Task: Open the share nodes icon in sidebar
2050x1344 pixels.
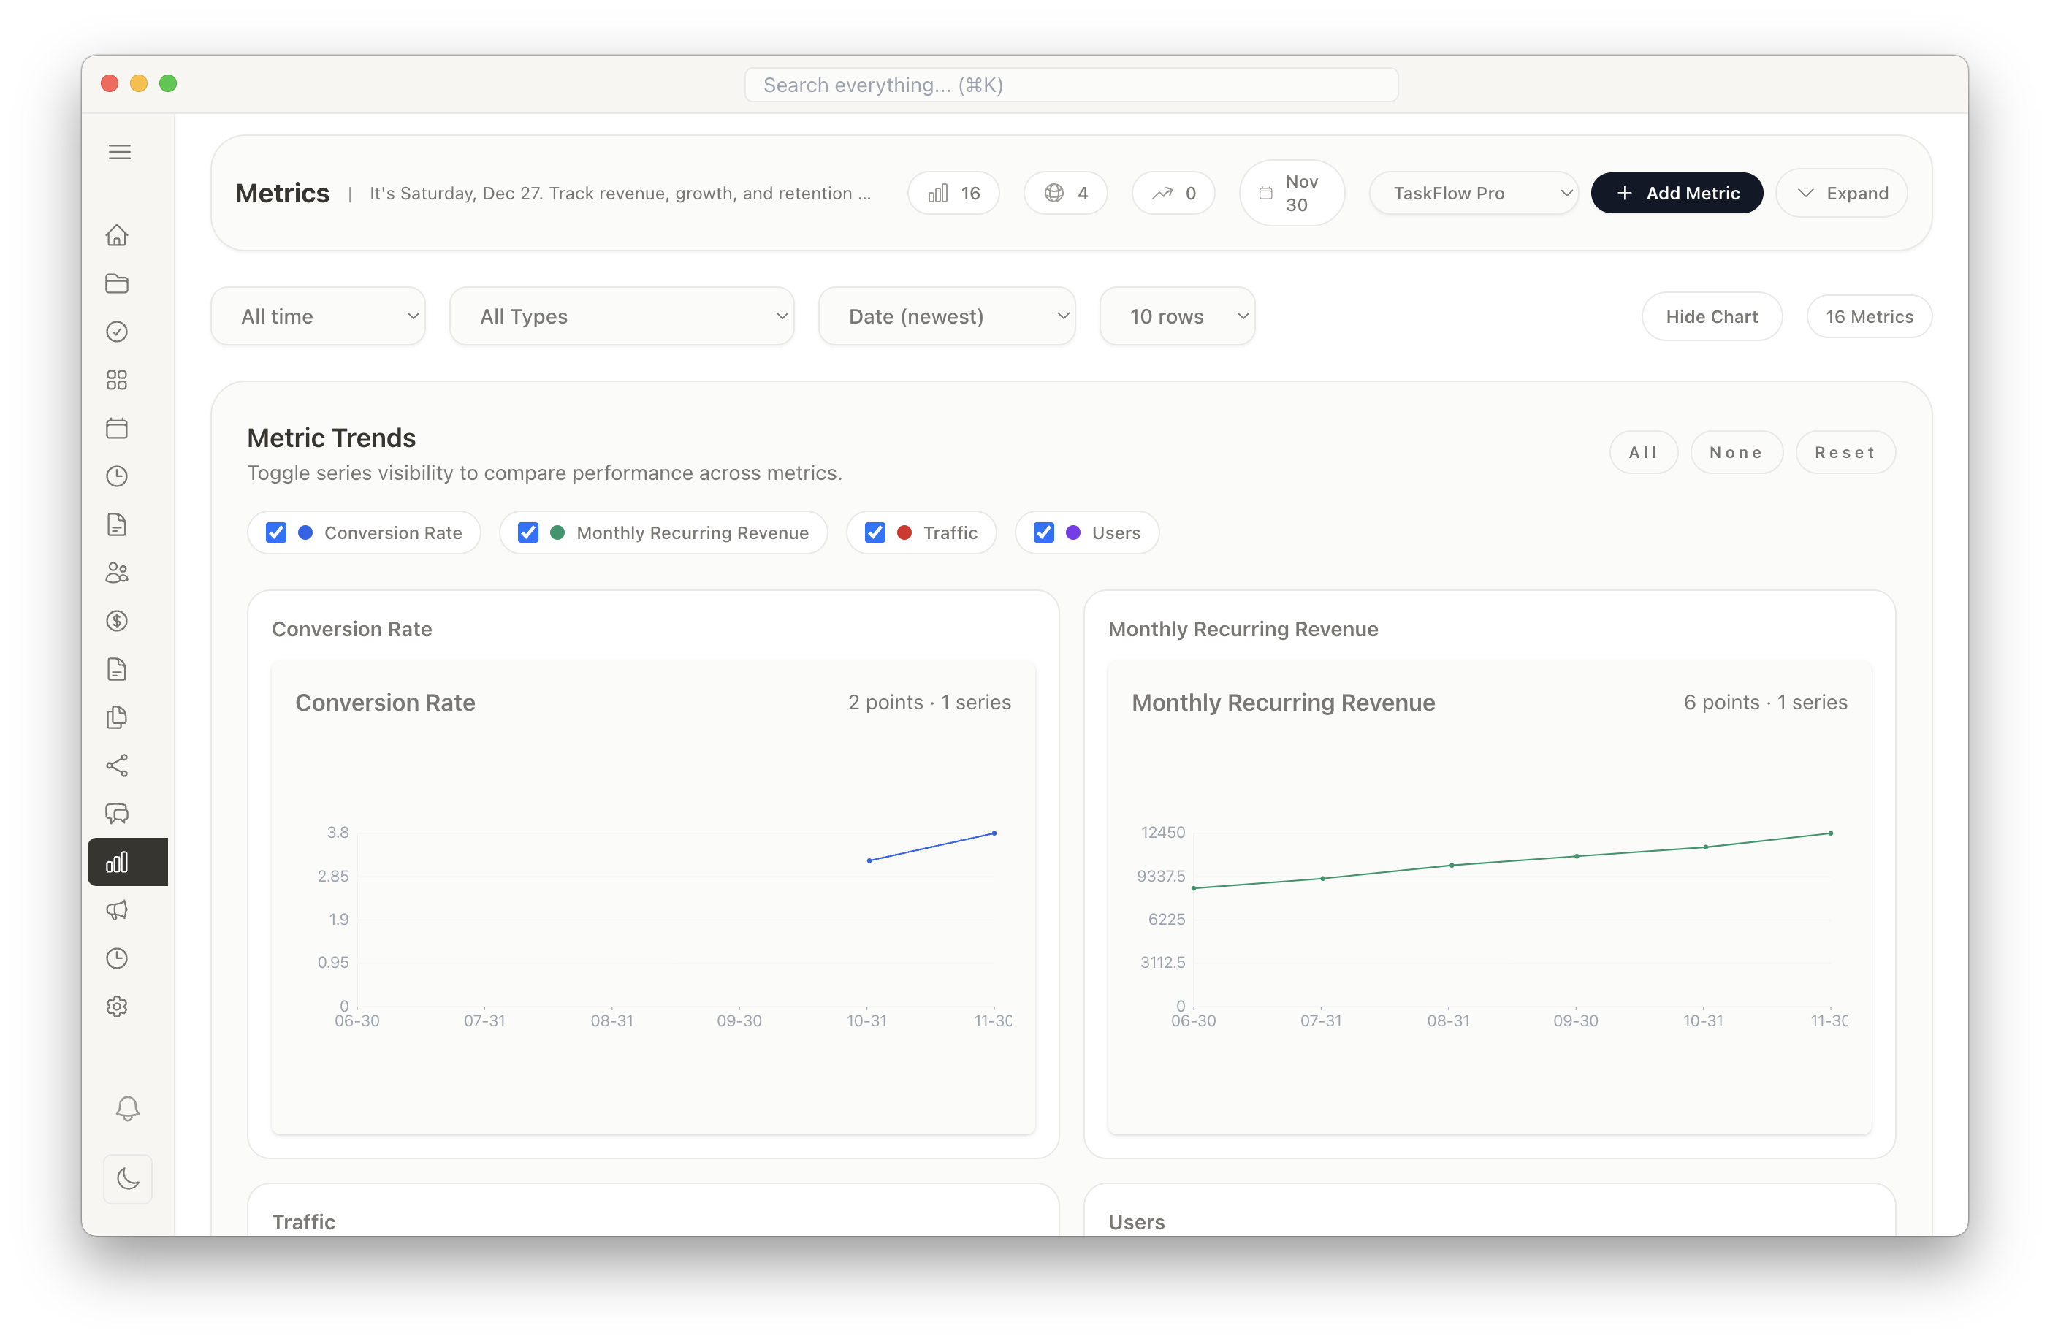Action: click(117, 765)
